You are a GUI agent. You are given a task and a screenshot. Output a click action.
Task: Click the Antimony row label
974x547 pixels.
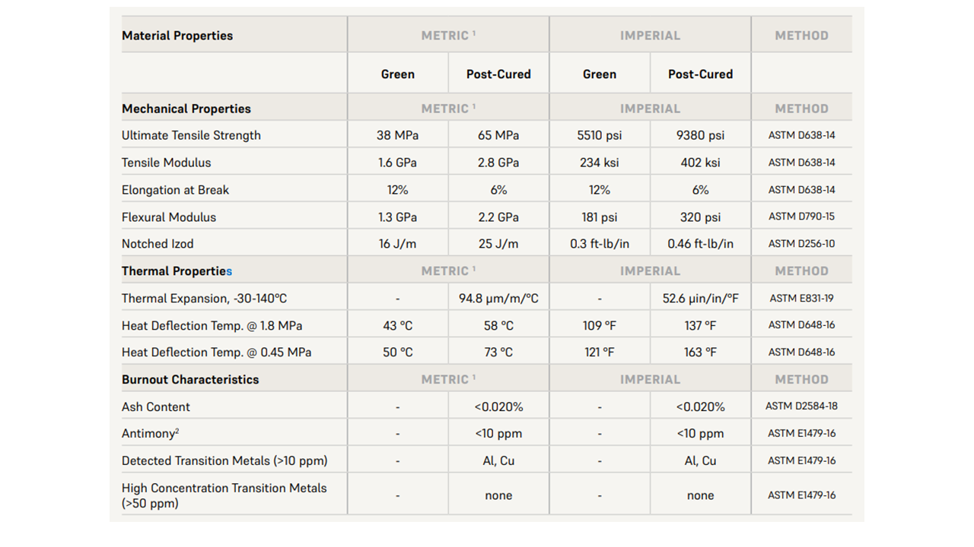tap(150, 433)
